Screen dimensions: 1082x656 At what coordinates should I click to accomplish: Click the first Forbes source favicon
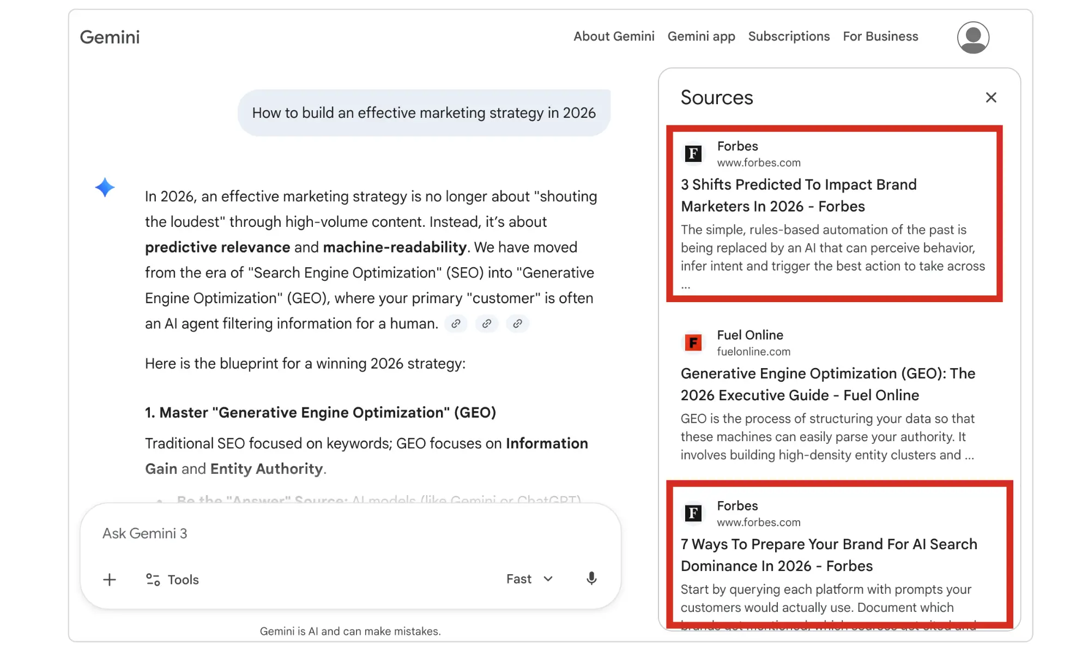click(693, 153)
